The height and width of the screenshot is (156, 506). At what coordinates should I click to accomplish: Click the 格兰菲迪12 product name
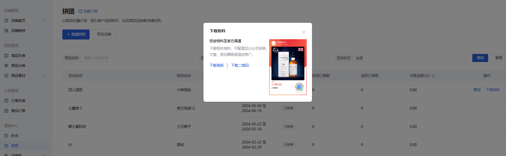(186, 108)
